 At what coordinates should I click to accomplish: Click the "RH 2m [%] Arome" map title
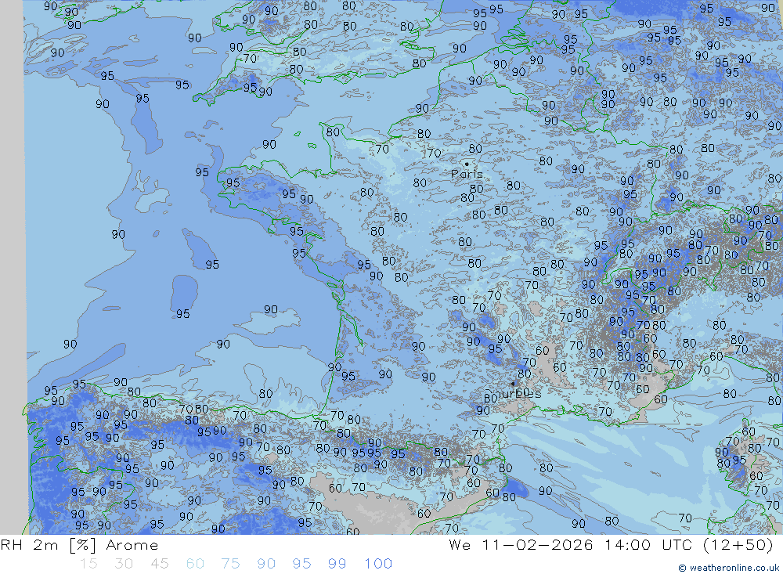tap(79, 545)
